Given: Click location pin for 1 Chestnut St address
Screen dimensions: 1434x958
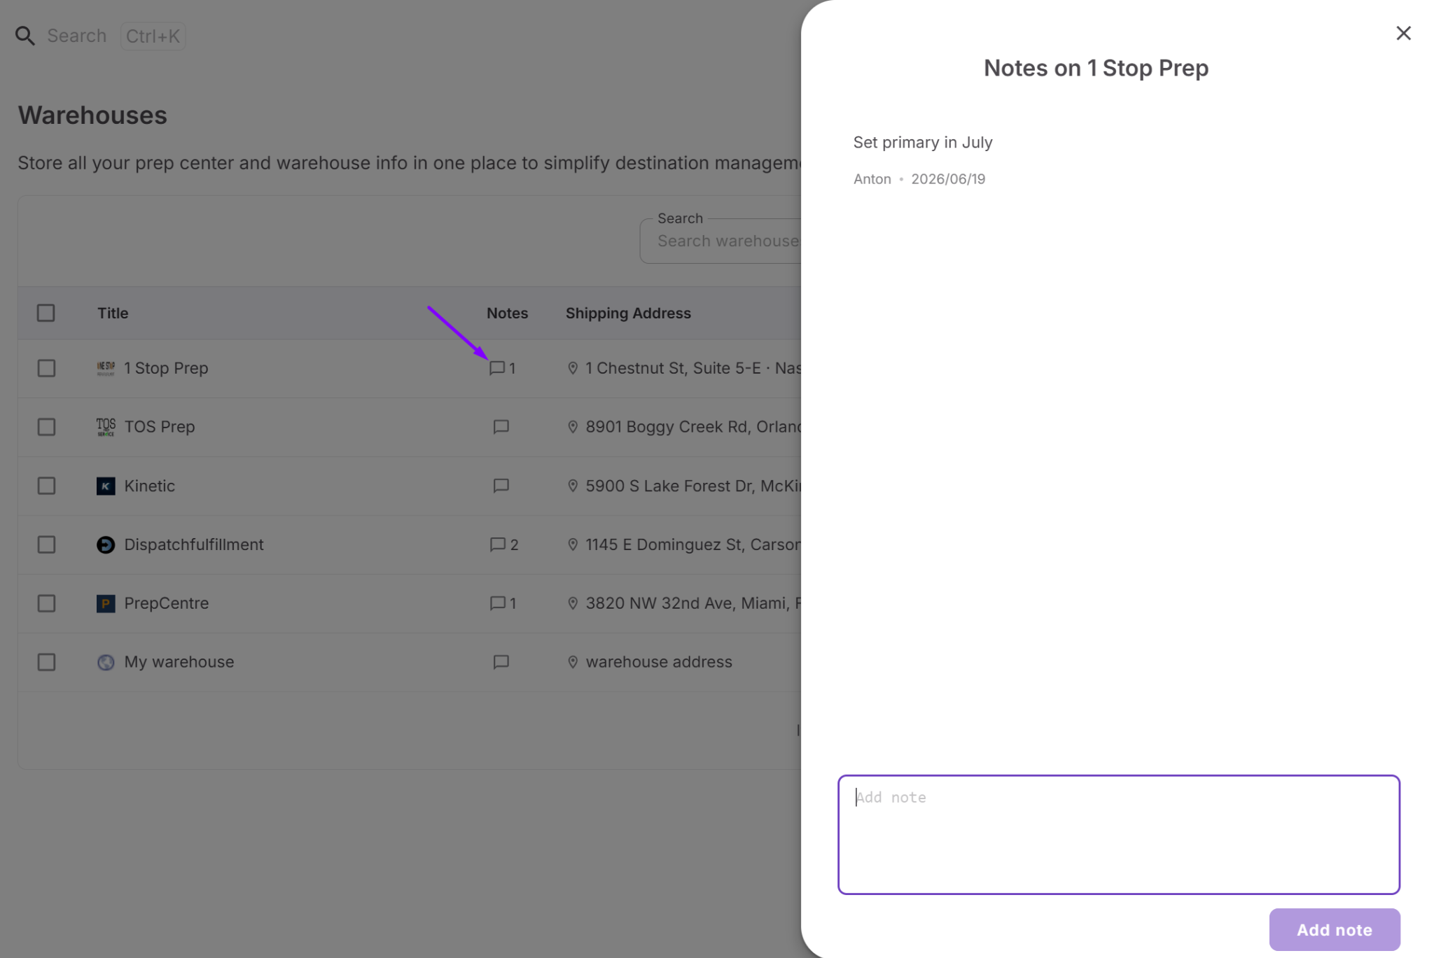Looking at the screenshot, I should 573,368.
